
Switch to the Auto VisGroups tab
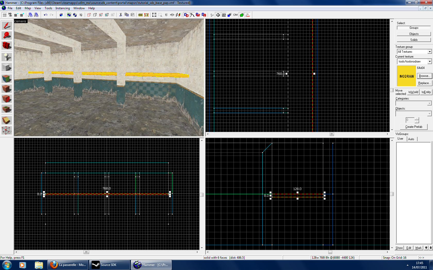411,139
